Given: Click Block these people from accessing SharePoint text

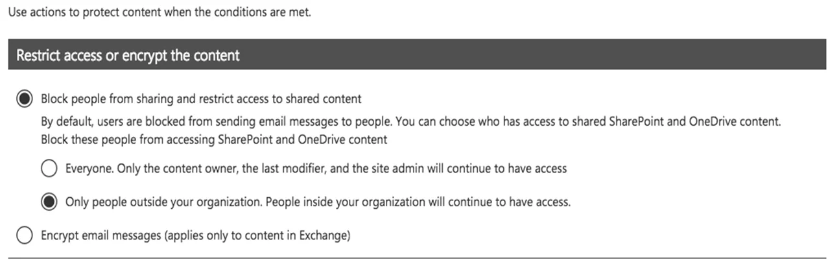Looking at the screenshot, I should [214, 139].
